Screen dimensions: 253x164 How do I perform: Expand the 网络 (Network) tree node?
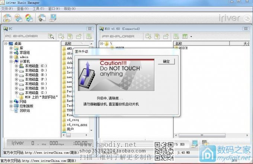(x=11, y=101)
